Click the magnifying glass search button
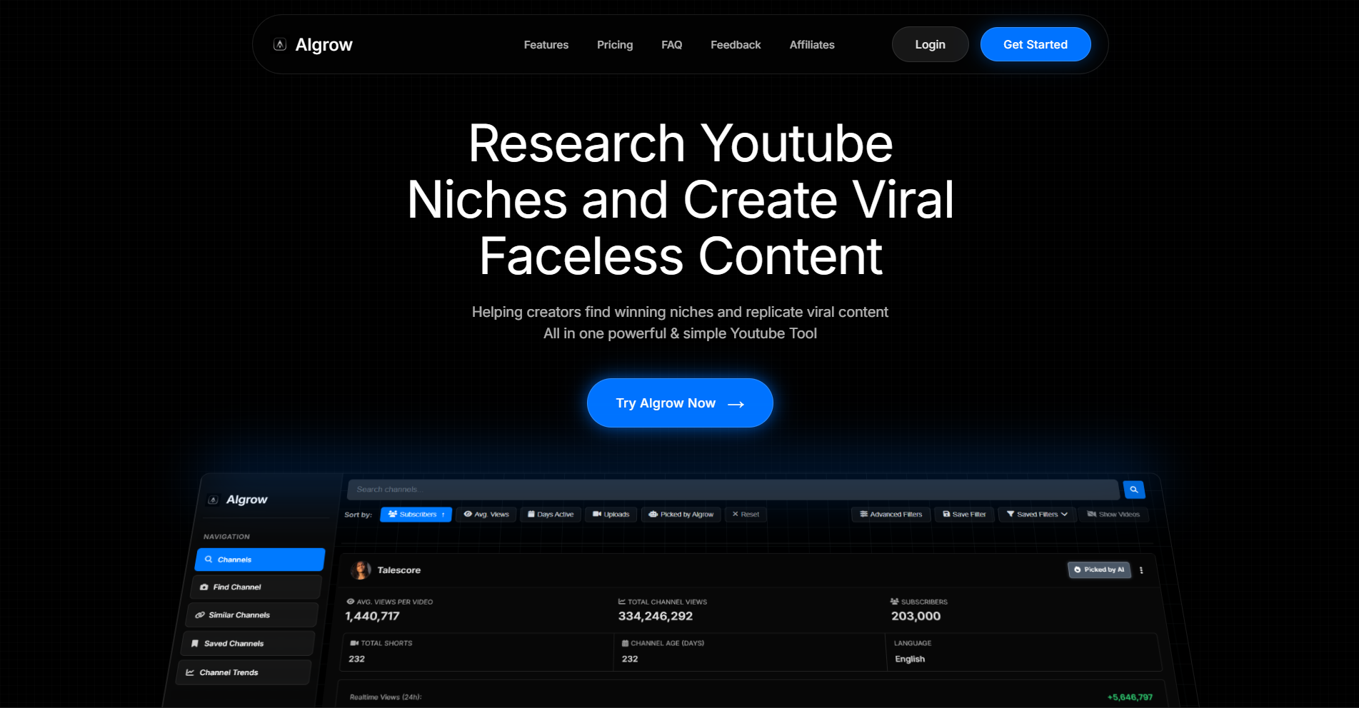 tap(1133, 490)
